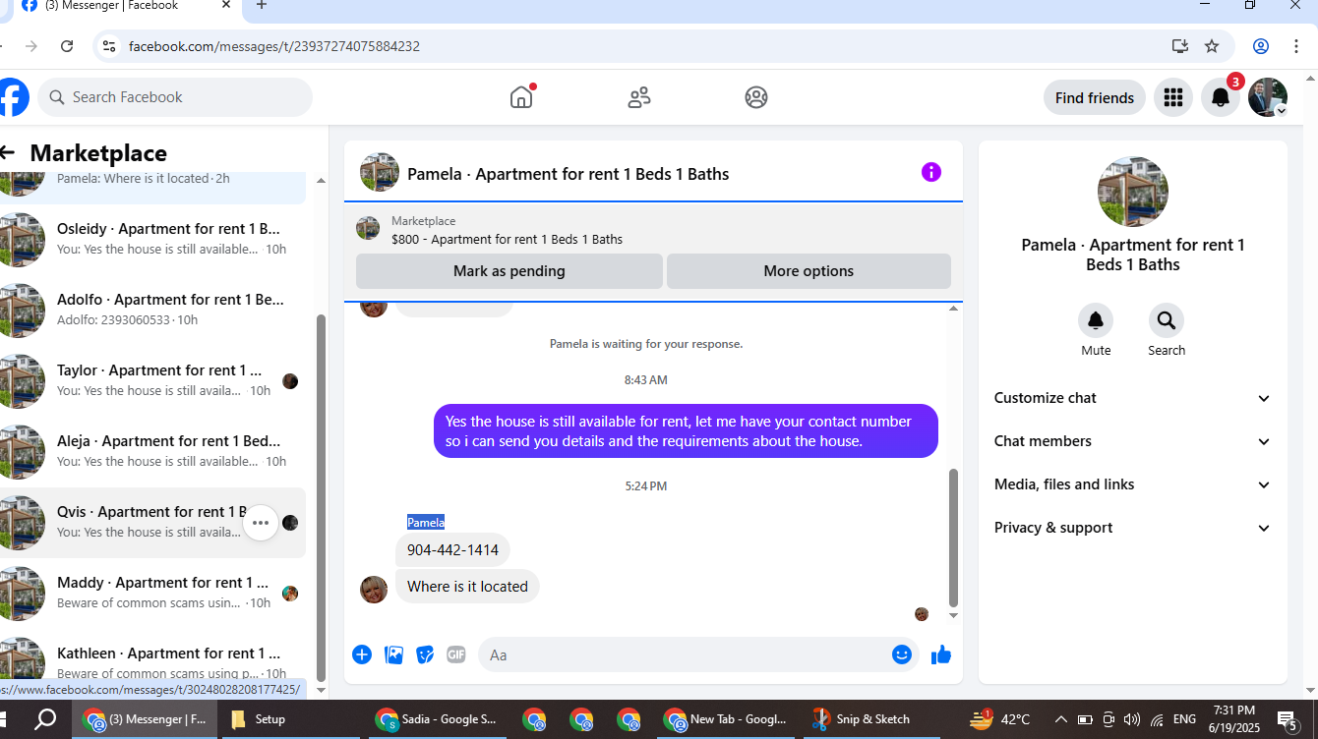This screenshot has height=739, width=1318.
Task: Expand Media, files and links section
Action: coord(1133,484)
